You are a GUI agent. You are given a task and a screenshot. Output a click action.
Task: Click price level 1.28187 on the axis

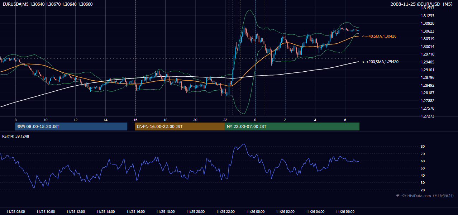428,93
